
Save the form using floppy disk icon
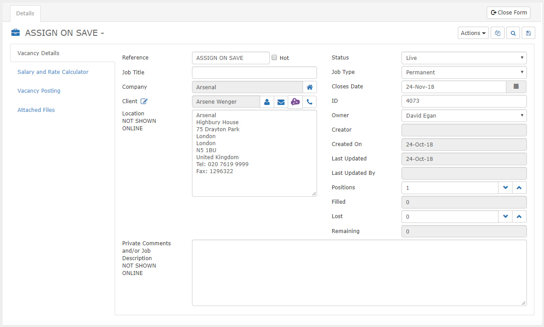[528, 33]
